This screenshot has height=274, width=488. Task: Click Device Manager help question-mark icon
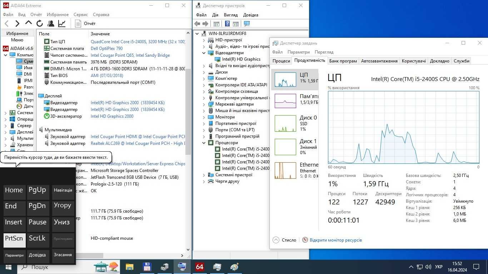pyautogui.click(x=227, y=24)
